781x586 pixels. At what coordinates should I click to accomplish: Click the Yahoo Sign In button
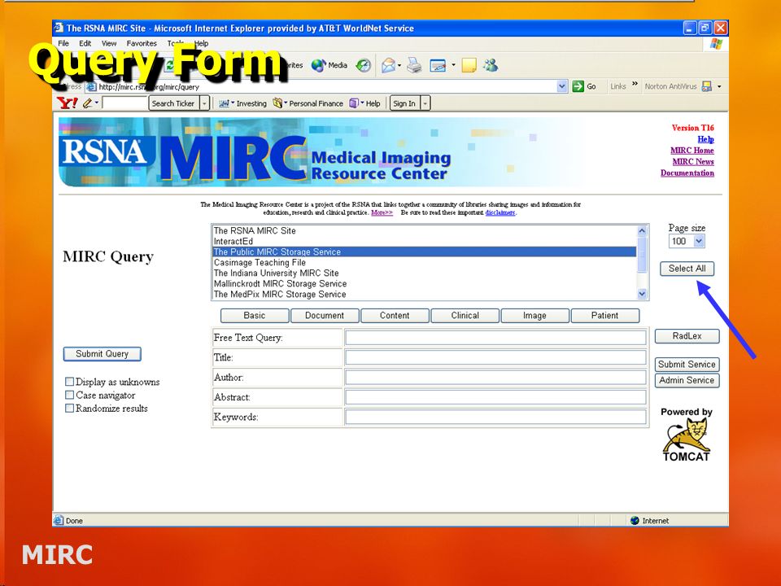(x=404, y=103)
